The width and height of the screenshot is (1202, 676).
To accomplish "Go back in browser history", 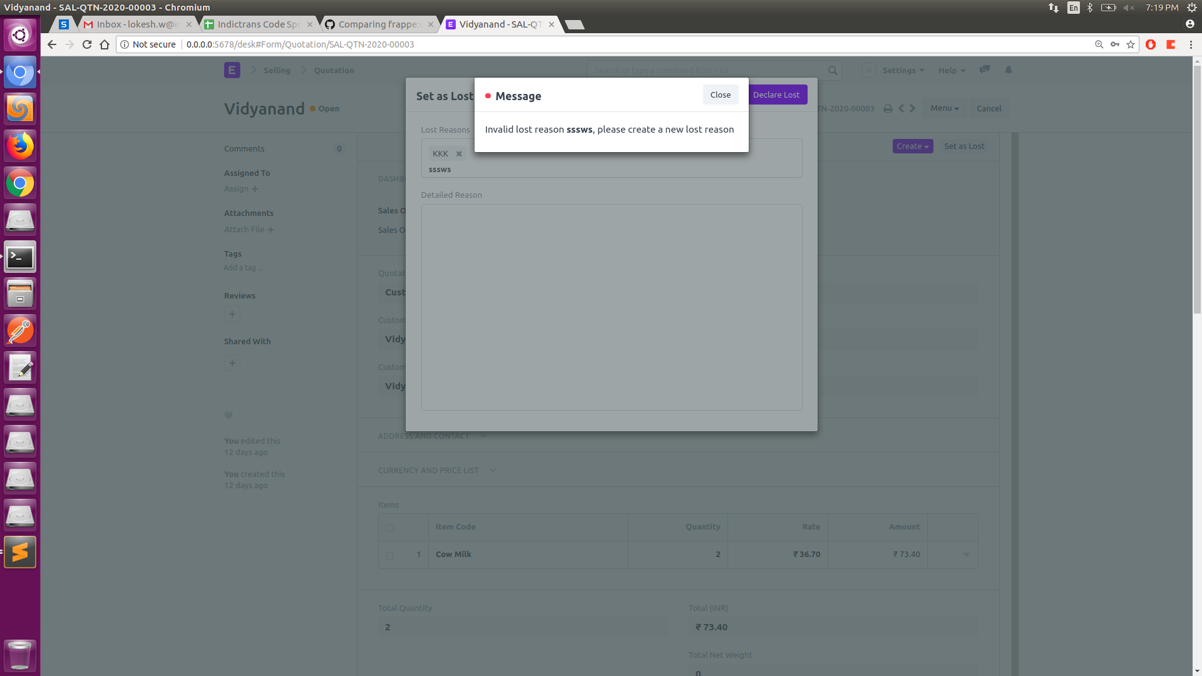I will point(52,44).
